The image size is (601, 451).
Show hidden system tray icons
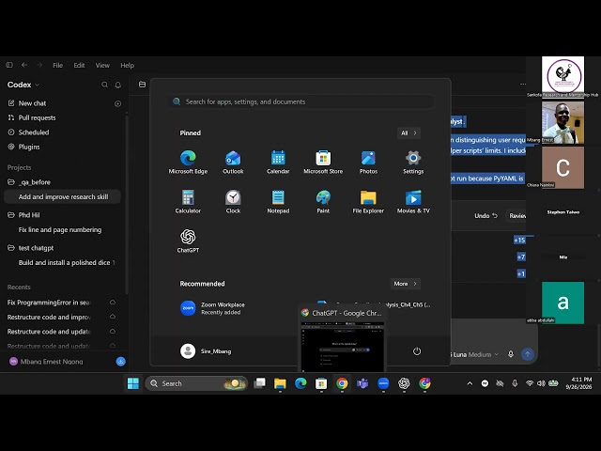470,383
